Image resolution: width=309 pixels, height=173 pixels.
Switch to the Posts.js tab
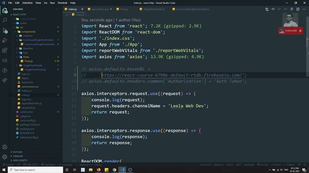(124, 9)
